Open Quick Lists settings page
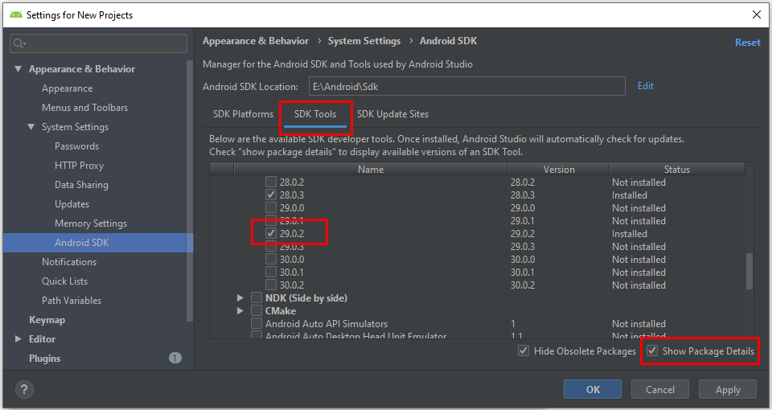The height and width of the screenshot is (410, 772). (64, 281)
